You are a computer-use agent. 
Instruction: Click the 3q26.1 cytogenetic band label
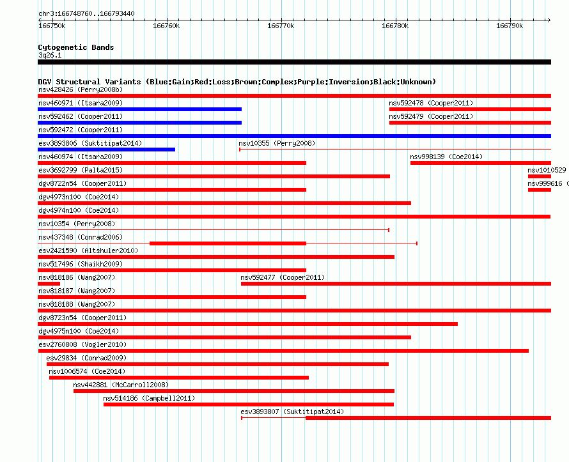[x=50, y=55]
